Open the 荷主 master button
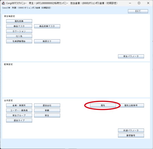The image size is (153, 149). 47,115
